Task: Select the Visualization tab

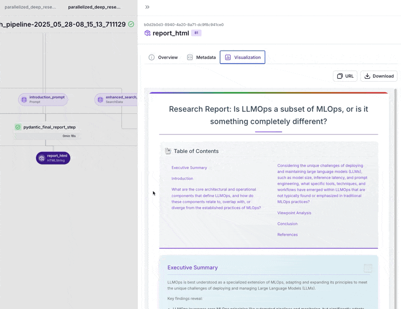Action: point(243,57)
